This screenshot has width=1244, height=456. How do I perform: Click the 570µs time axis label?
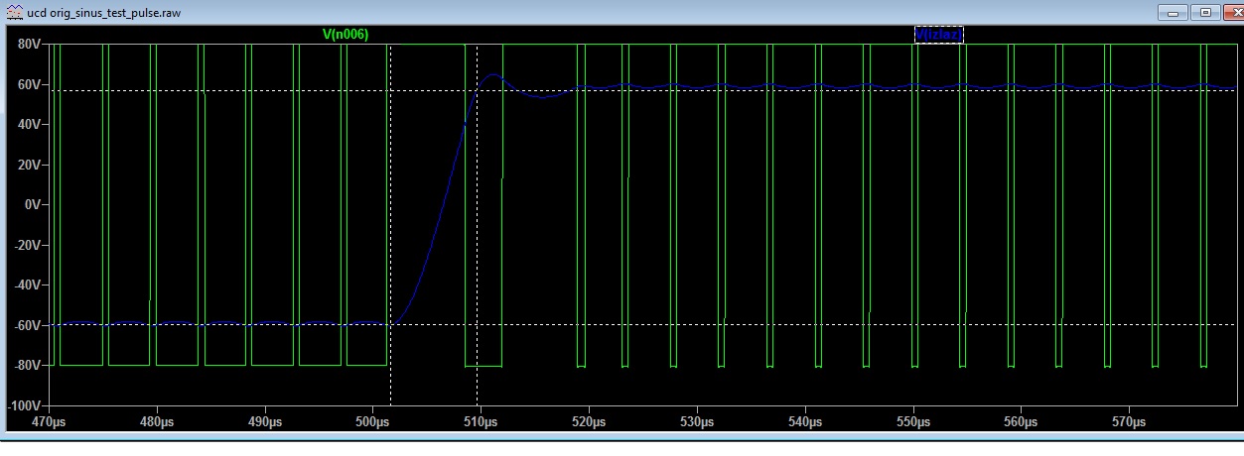[1129, 422]
